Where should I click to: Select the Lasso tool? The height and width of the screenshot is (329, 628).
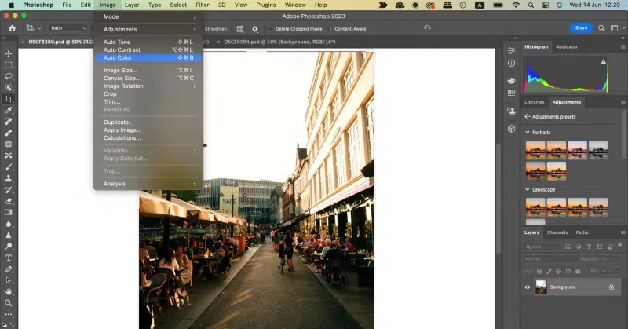pos(9,77)
